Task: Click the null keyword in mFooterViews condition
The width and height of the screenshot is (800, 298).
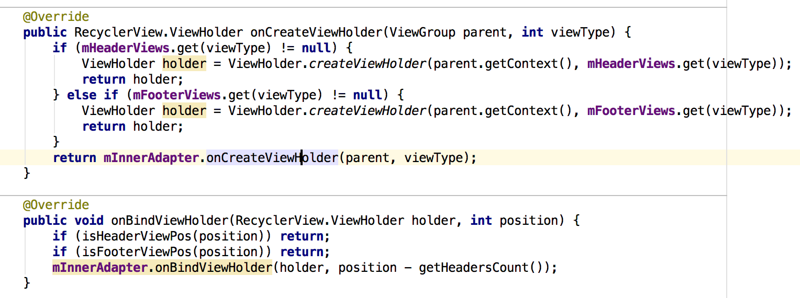Action: point(368,95)
